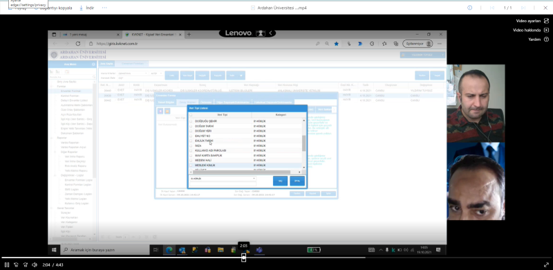Switch to '1 yeni mesaj' browser tab

pos(91,35)
